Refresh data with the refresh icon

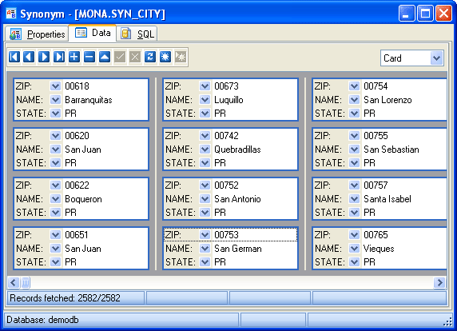tap(150, 57)
